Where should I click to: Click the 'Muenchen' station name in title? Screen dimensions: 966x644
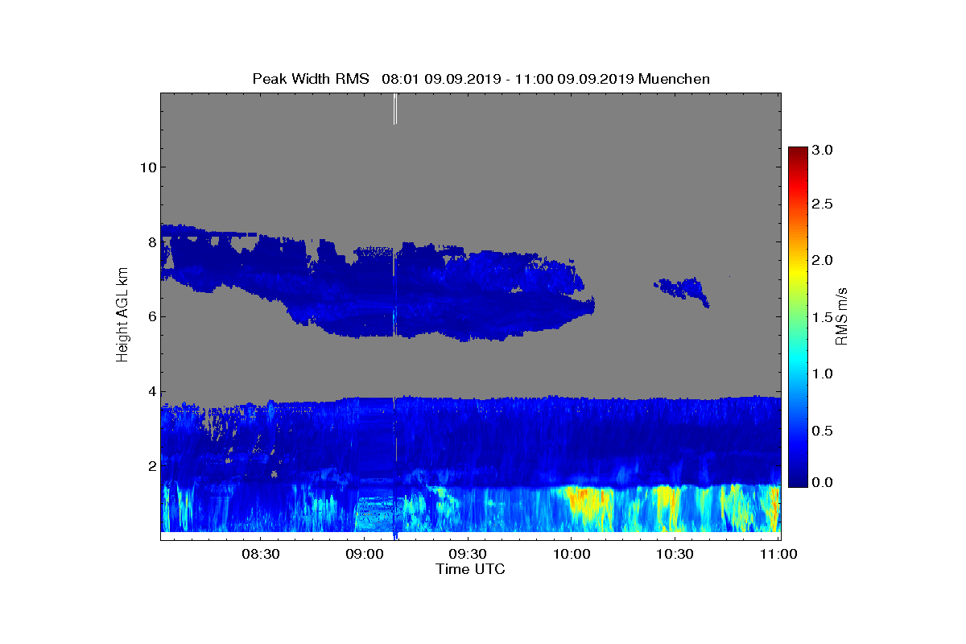coord(674,79)
